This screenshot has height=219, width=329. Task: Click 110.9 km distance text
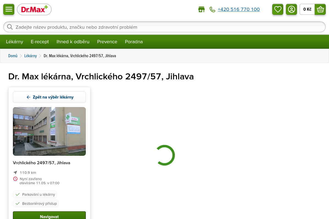[x=28, y=172]
